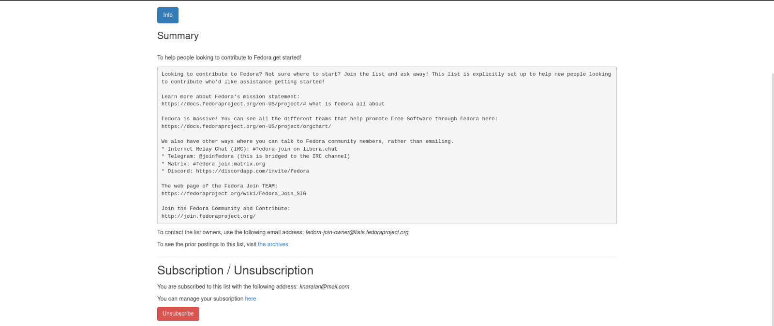The image size is (774, 326).
Task: Click the blue Info button
Action: click(x=167, y=15)
